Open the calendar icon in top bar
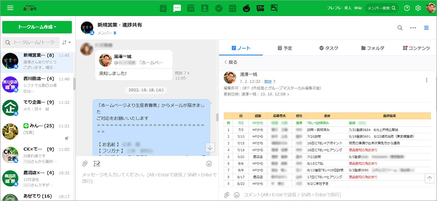 click(191, 8)
